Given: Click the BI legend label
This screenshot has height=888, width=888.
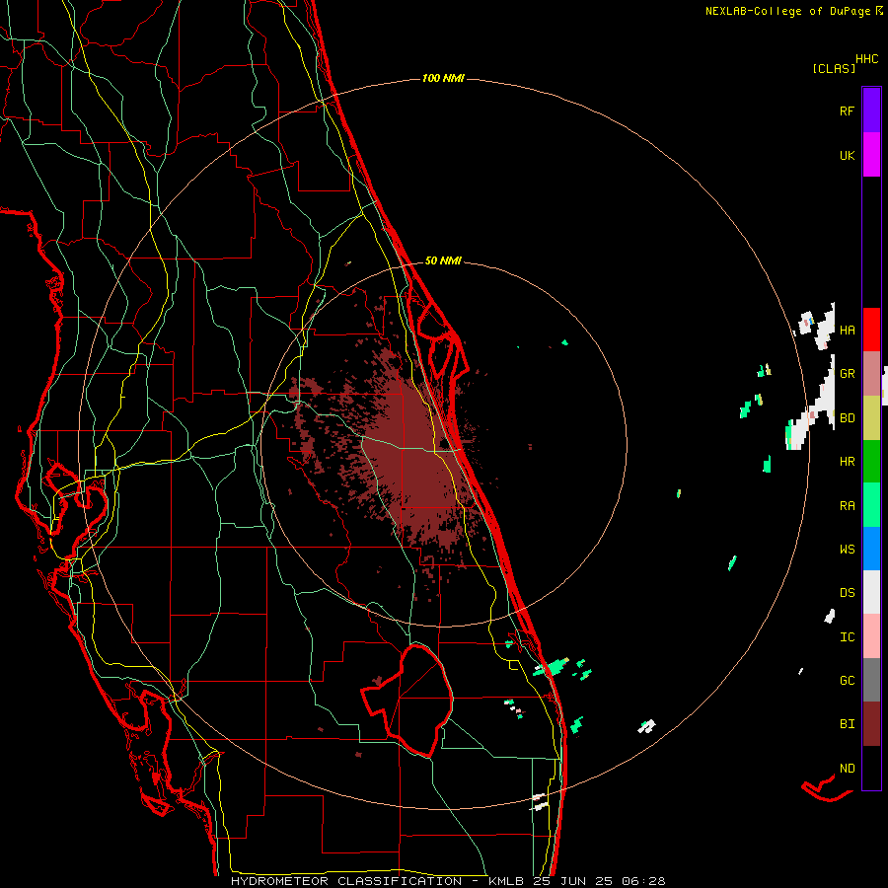Looking at the screenshot, I should coord(847,724).
